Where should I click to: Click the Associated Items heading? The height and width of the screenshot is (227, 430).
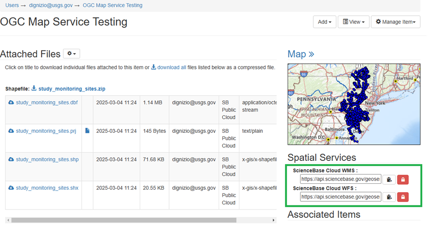324,215
